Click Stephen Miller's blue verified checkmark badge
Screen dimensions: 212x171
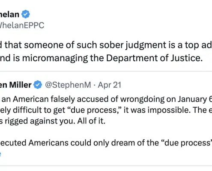(x=38, y=85)
